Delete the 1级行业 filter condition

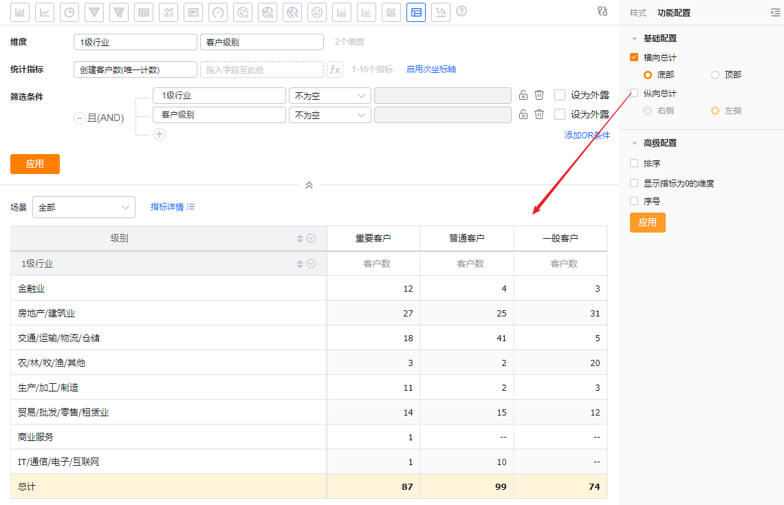tap(540, 96)
